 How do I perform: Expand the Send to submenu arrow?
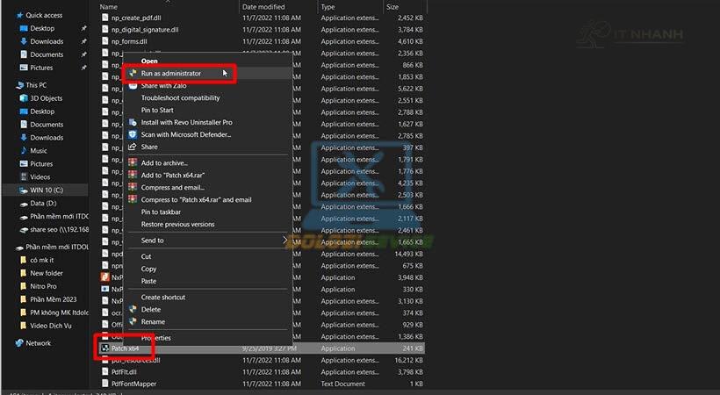coord(284,240)
